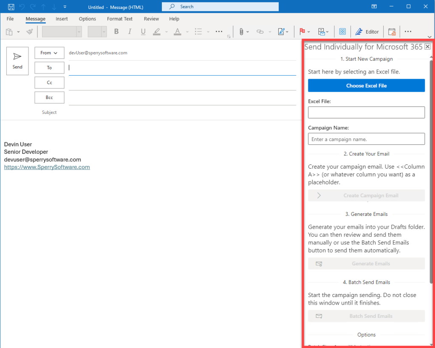Select the Format Painter tool
The width and height of the screenshot is (435, 348).
[29, 31]
